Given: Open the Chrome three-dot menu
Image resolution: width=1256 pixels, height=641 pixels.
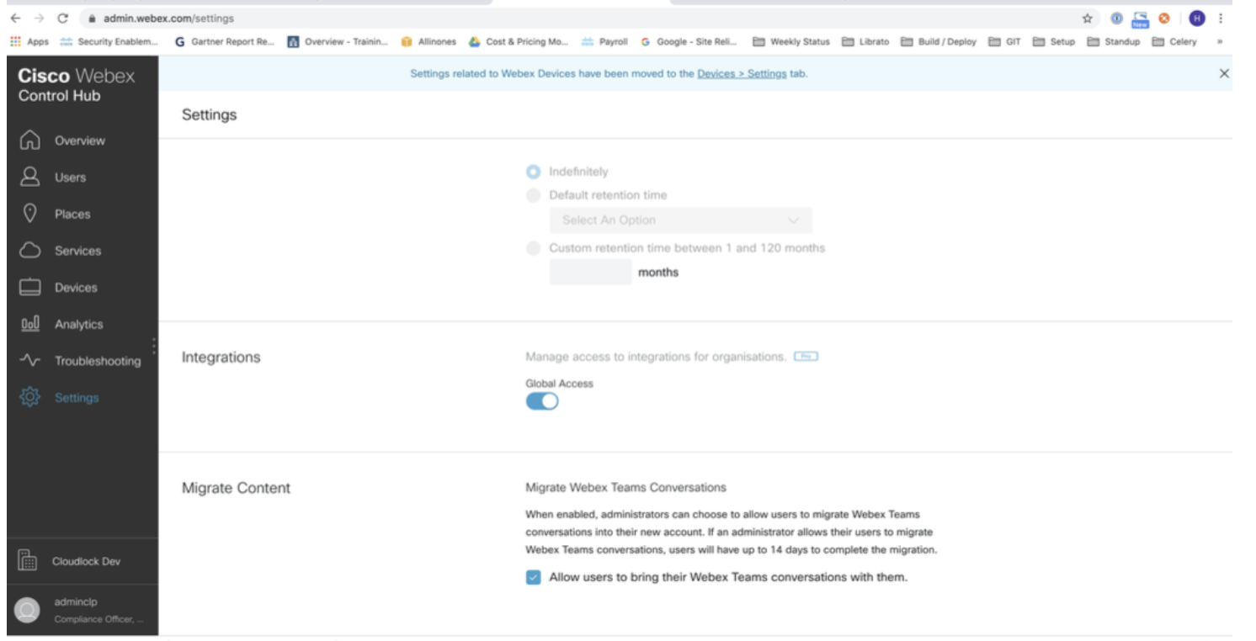Looking at the screenshot, I should (x=1221, y=18).
